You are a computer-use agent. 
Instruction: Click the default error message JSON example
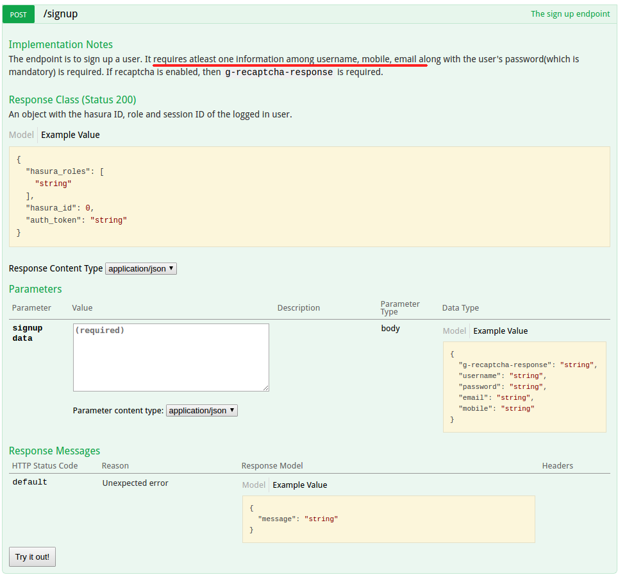click(x=388, y=519)
